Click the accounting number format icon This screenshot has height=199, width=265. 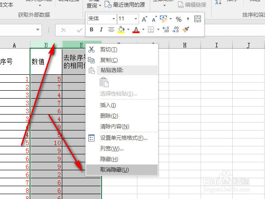(x=163, y=19)
